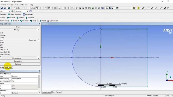The image size is (173, 97).
Task: Click the Slice tool
Action: click(x=33, y=21)
